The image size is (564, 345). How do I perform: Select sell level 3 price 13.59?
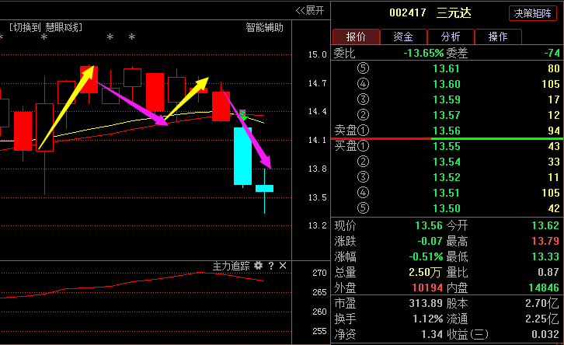point(447,99)
